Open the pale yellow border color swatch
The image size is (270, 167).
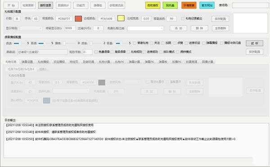click(x=121, y=18)
